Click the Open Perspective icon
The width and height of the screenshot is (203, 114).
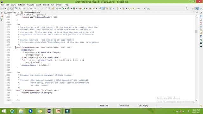(x=193, y=9)
